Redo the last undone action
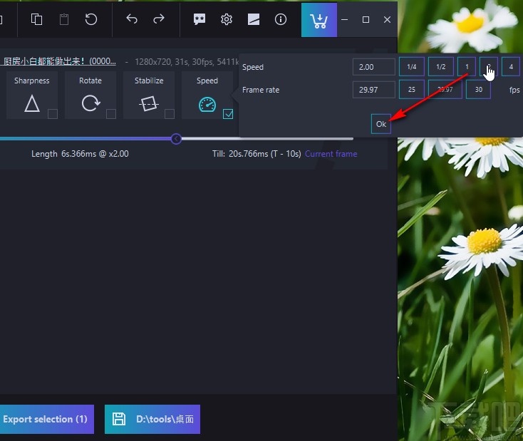The image size is (523, 441). [x=158, y=19]
